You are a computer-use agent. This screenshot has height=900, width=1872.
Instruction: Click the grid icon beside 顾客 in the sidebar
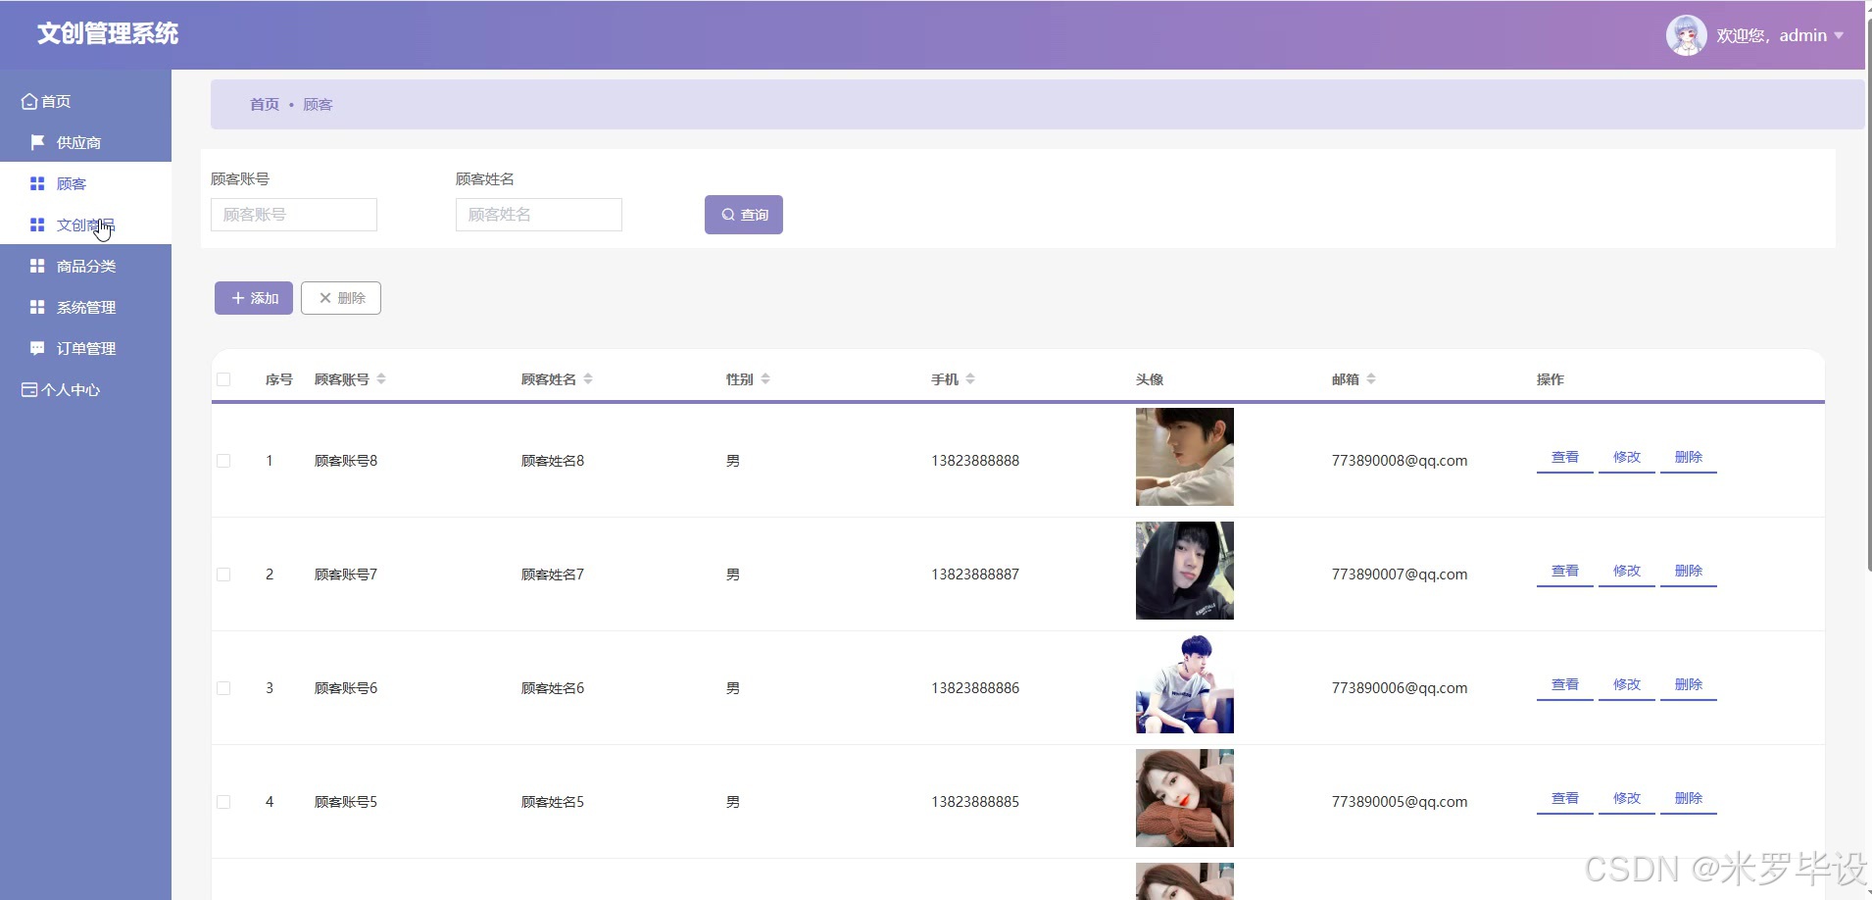point(37,183)
